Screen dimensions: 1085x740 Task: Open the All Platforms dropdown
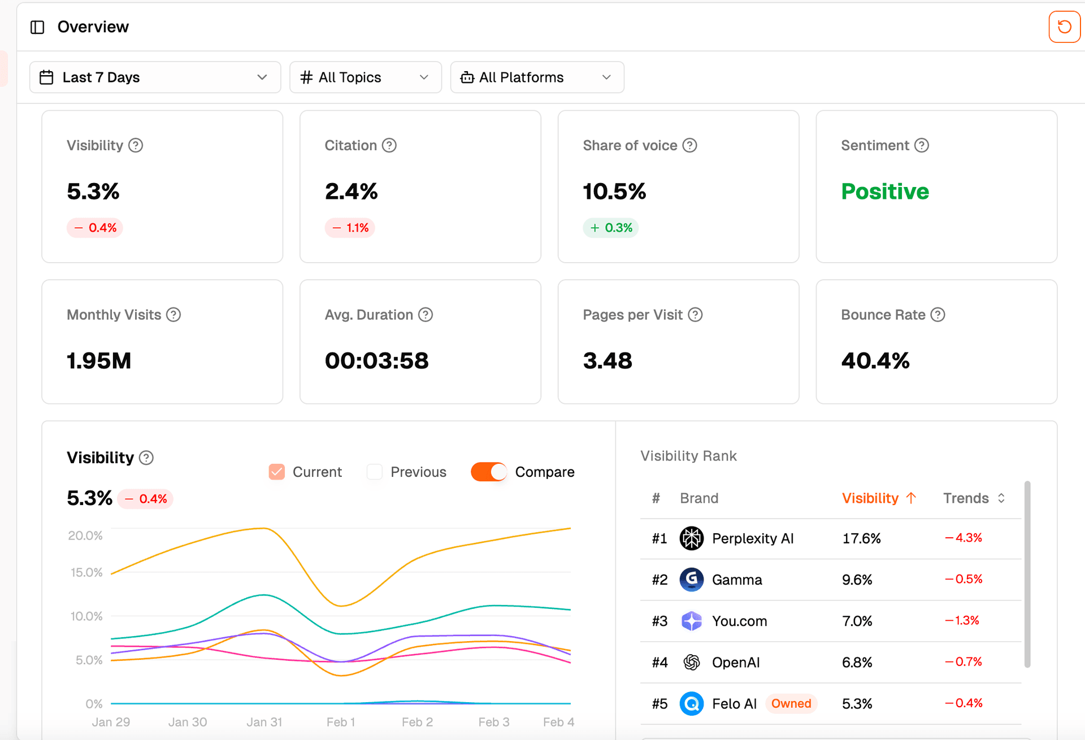tap(537, 77)
